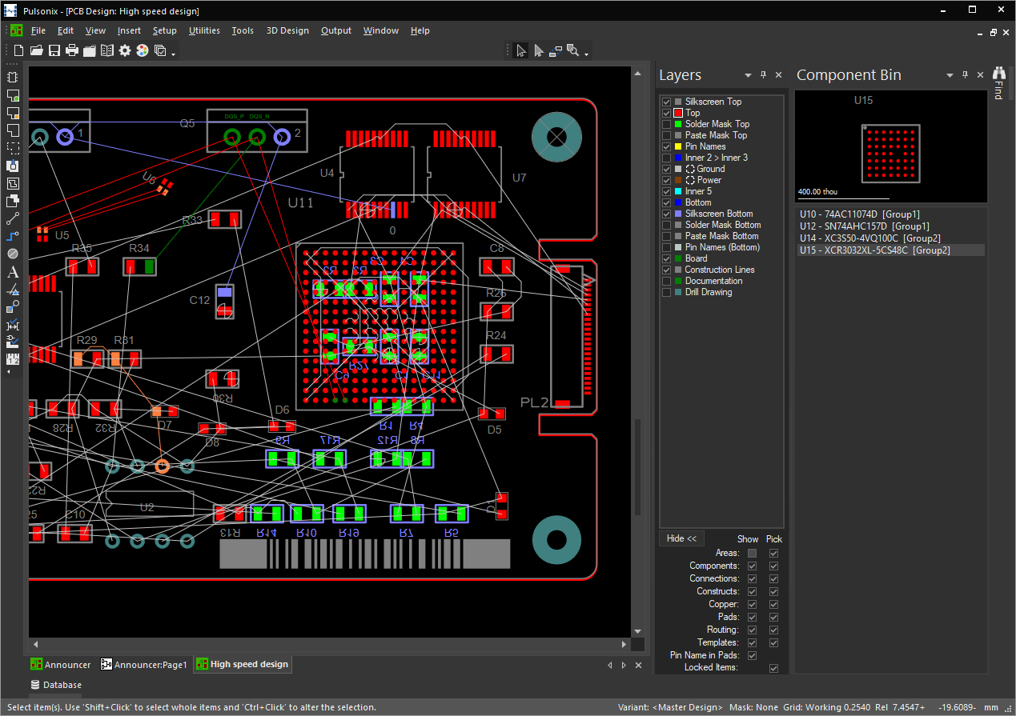
Task: Toggle Ground layer visibility checkbox
Action: 666,169
